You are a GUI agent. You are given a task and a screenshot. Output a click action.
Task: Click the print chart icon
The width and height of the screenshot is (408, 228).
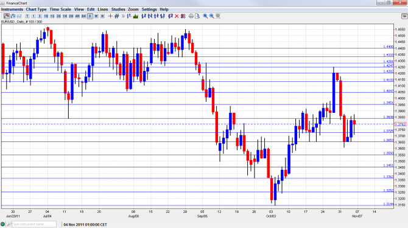coord(191,16)
